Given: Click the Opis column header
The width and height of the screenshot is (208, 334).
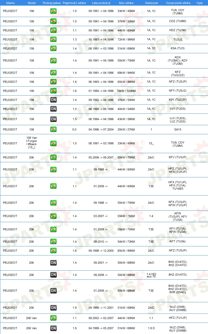Looking at the screenshot, I should click(199, 3).
